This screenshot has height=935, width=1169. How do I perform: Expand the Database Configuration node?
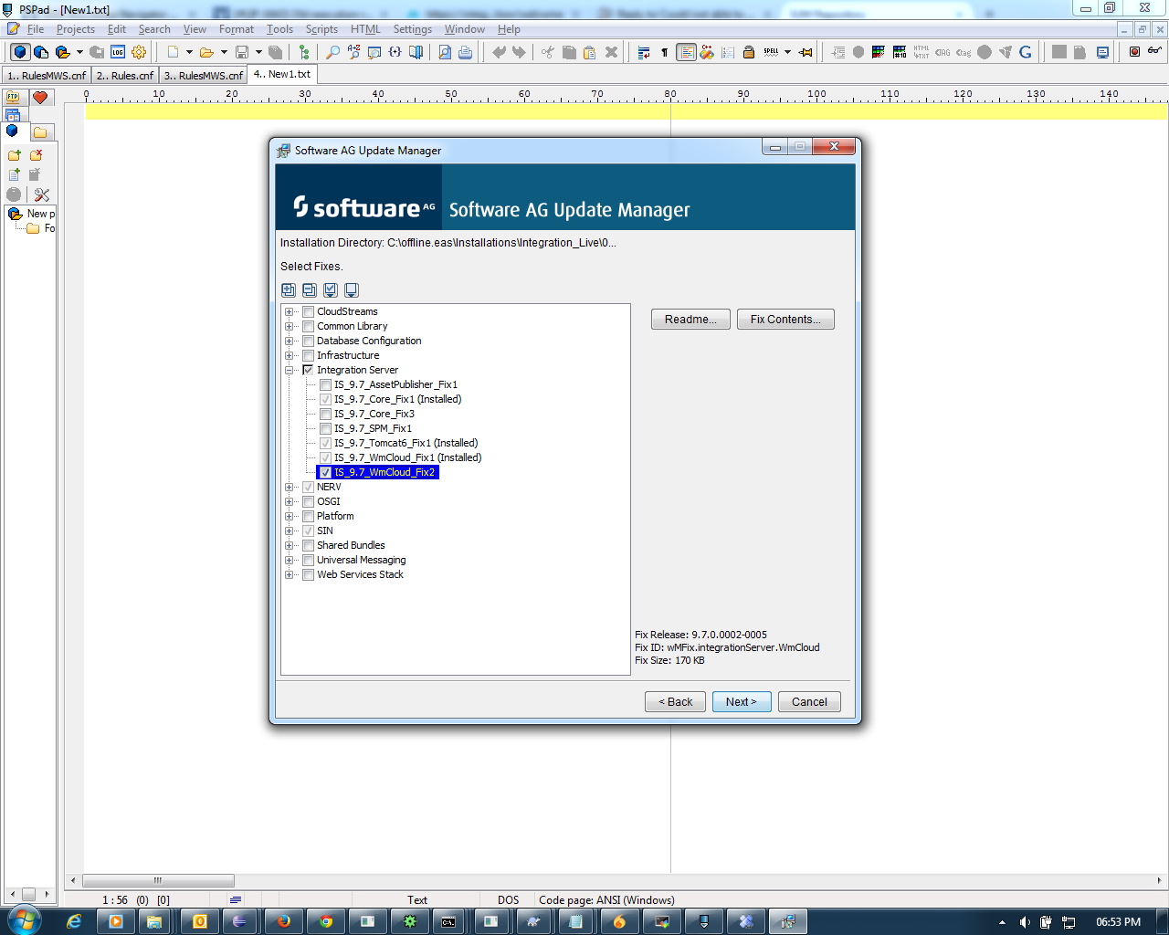290,341
